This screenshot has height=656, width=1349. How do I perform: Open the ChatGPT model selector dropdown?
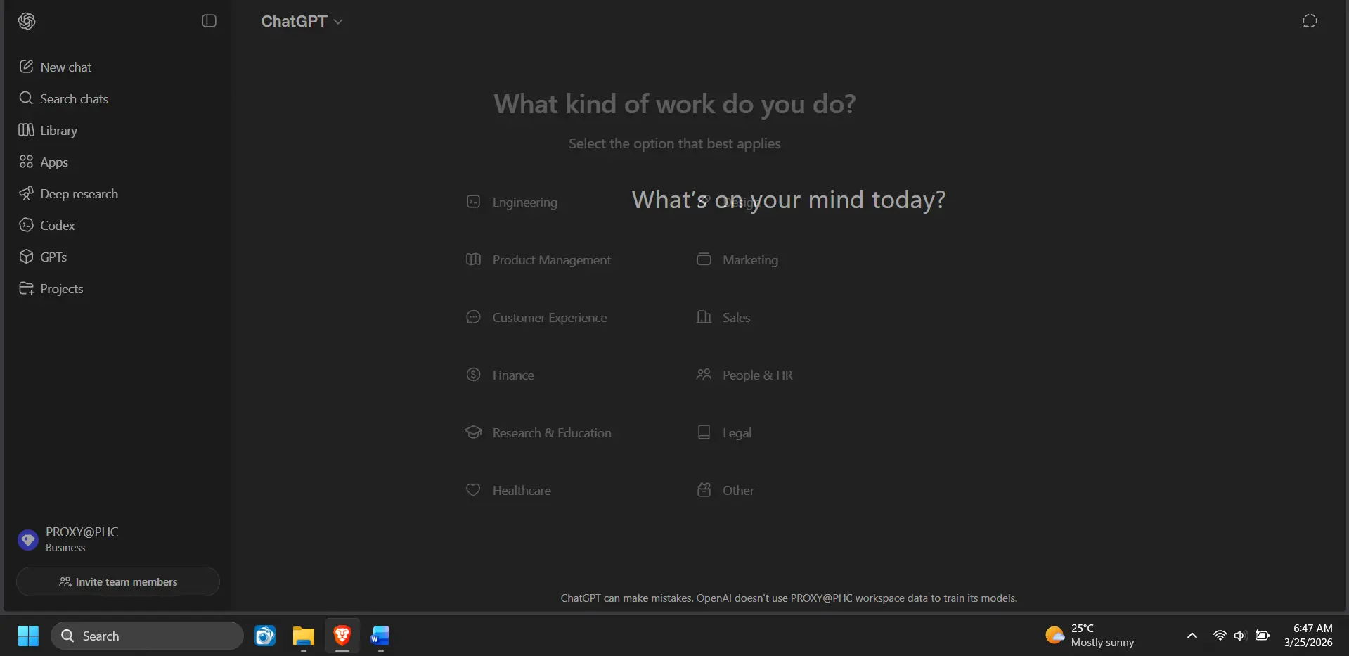302,22
